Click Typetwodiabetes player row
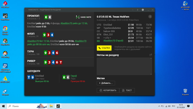The height and width of the screenshot is (109, 193). click(x=124, y=28)
